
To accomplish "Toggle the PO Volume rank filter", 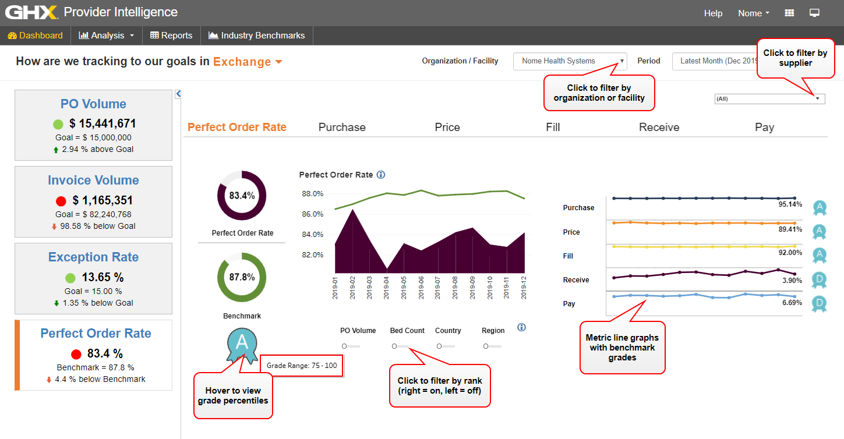I will 350,346.
